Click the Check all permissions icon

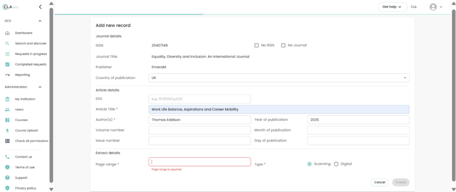pos(8,141)
